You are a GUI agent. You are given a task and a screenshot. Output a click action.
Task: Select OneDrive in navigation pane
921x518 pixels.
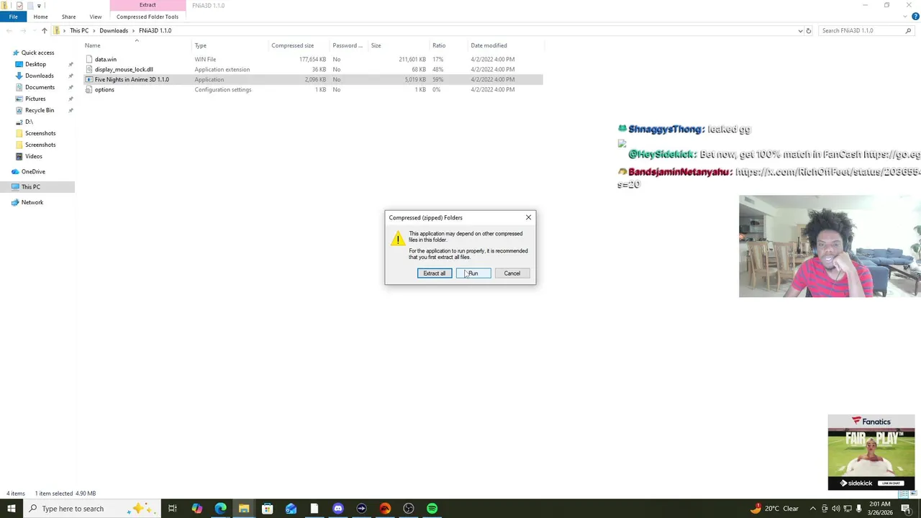coord(33,171)
